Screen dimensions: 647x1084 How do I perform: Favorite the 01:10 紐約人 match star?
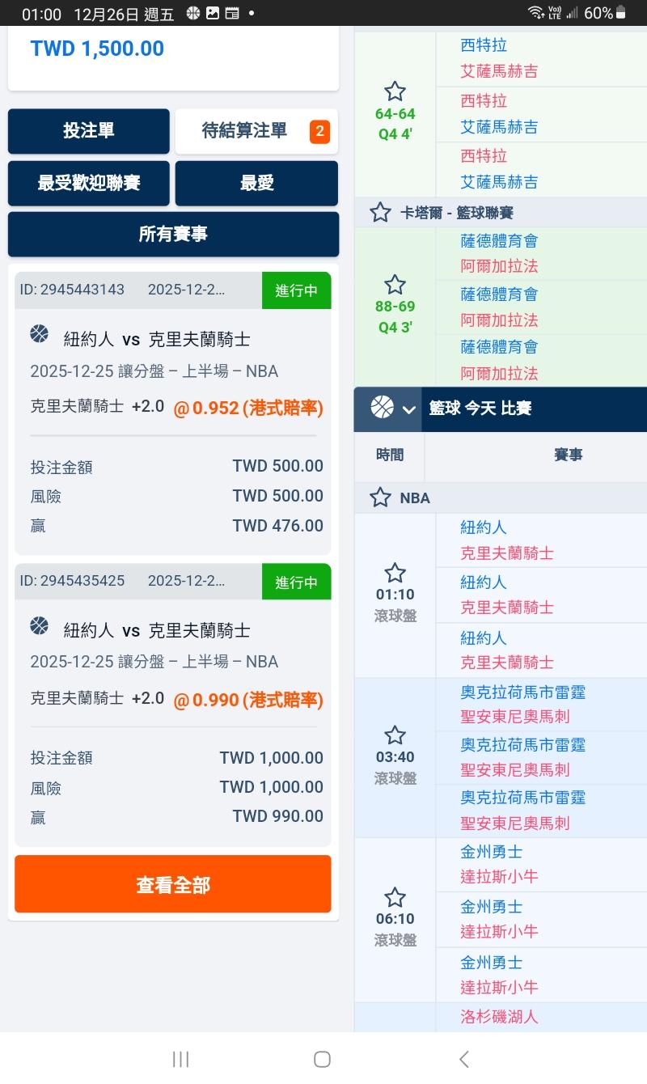[x=395, y=574]
